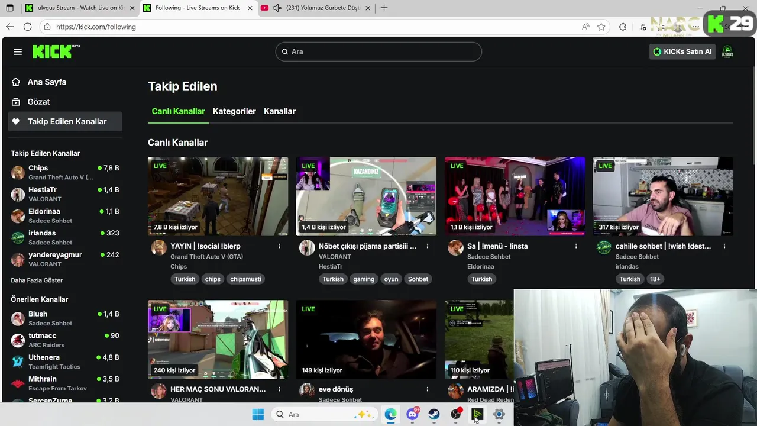Click the Kick search field
This screenshot has width=757, height=426.
(x=378, y=51)
